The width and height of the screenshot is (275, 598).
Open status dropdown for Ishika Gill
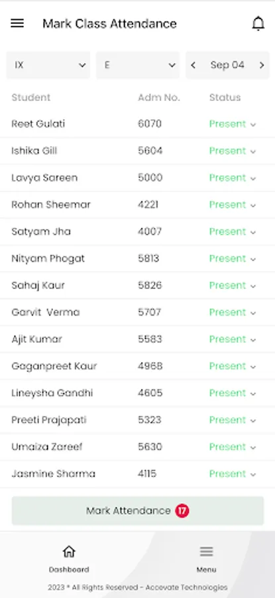click(233, 151)
